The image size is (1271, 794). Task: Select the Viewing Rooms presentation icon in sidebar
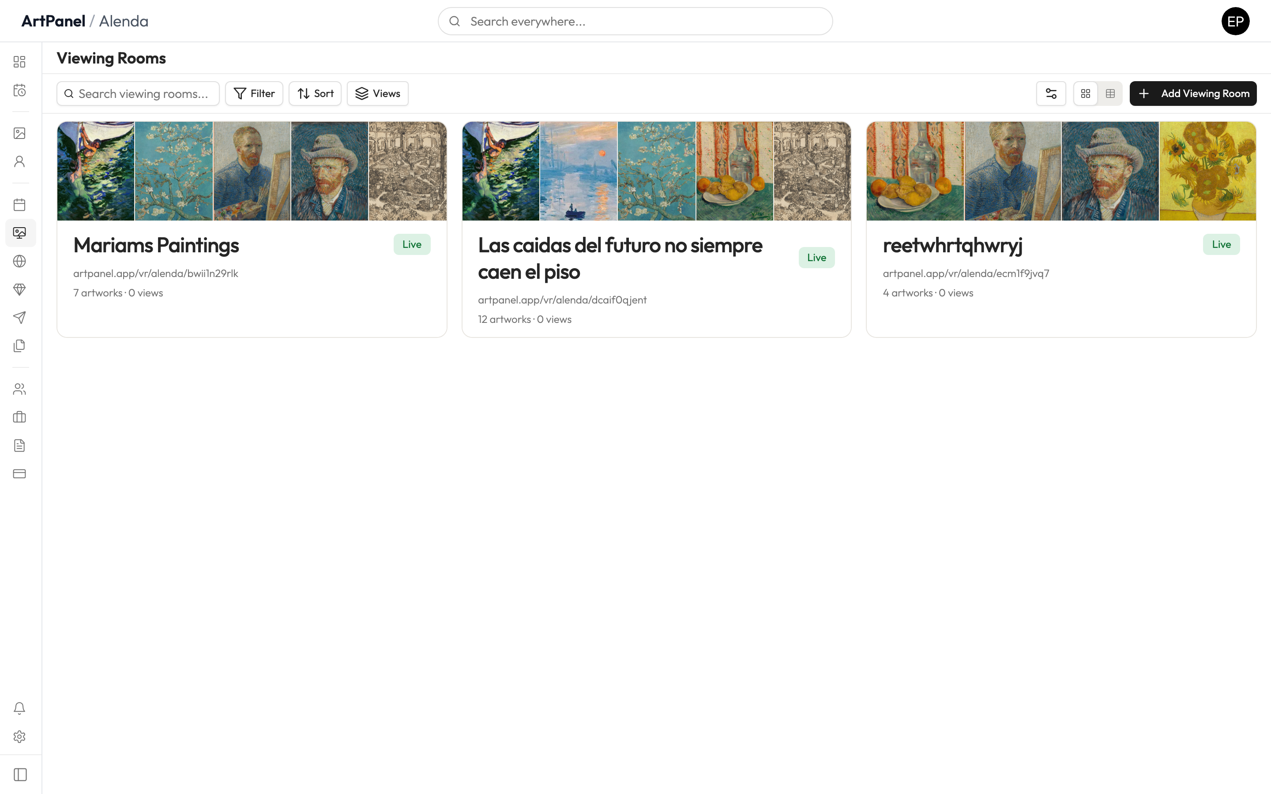[x=20, y=232]
